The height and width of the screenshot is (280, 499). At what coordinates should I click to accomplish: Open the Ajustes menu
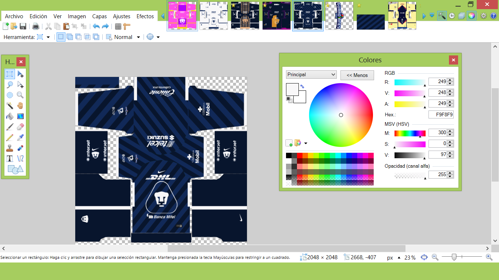coord(122,16)
